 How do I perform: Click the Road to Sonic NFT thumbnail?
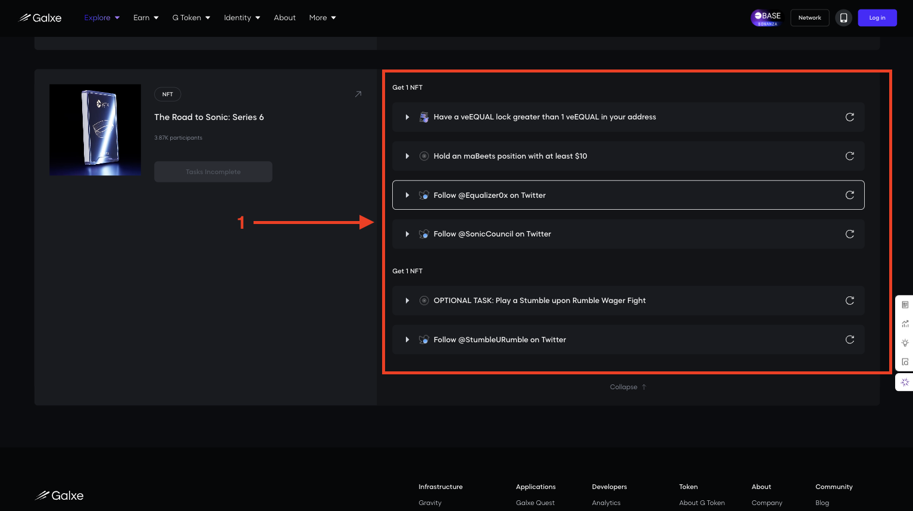pyautogui.click(x=95, y=130)
